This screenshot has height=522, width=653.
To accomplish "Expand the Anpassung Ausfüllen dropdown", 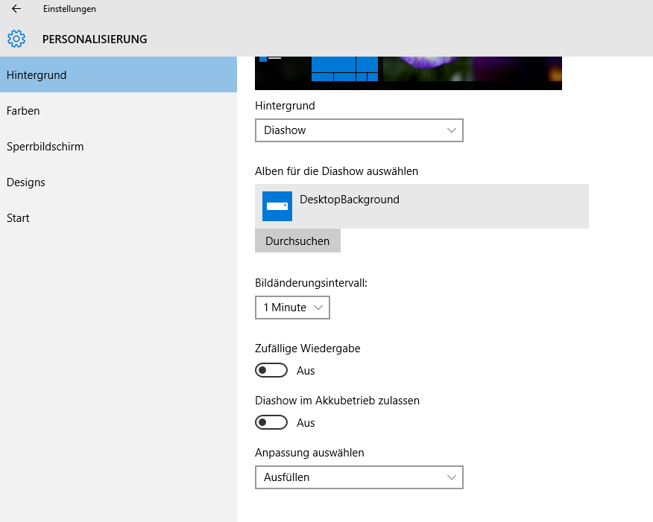I will click(359, 477).
